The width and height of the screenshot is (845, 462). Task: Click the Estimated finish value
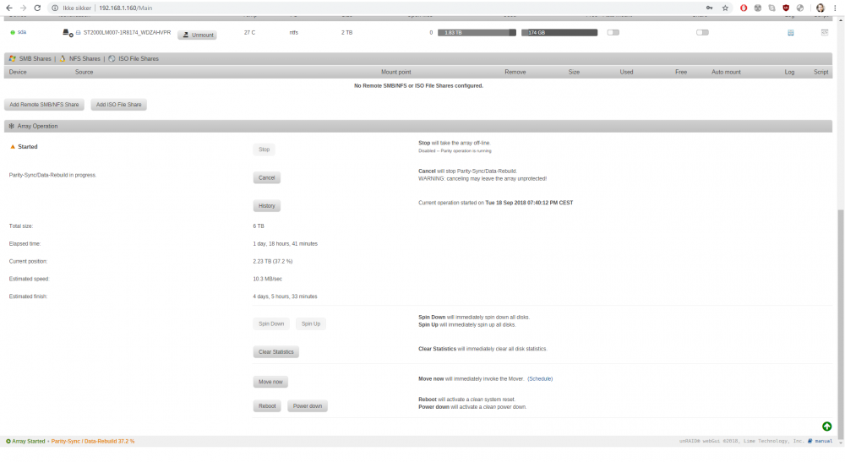point(285,296)
